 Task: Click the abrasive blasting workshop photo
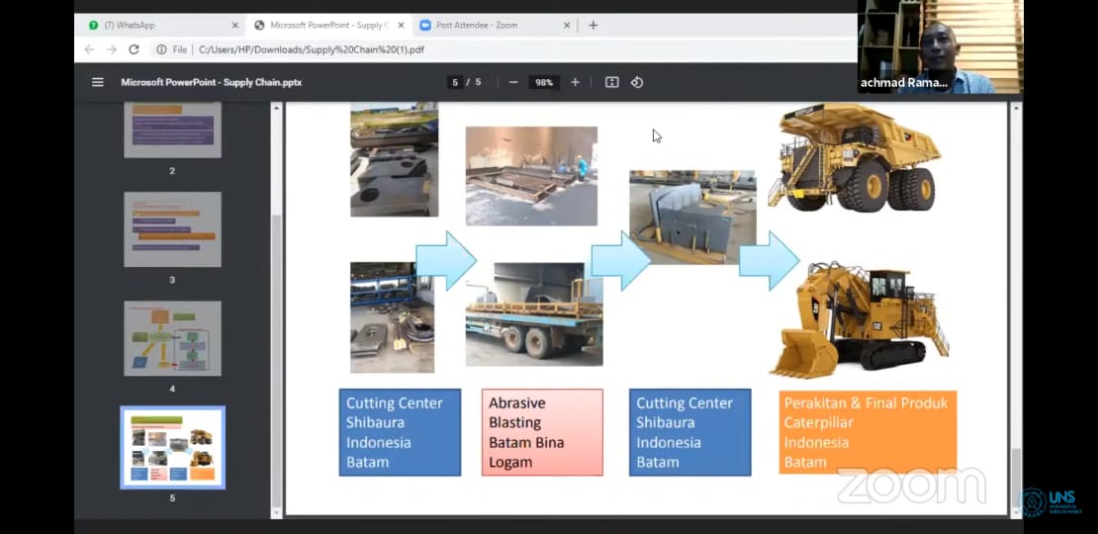(531, 176)
